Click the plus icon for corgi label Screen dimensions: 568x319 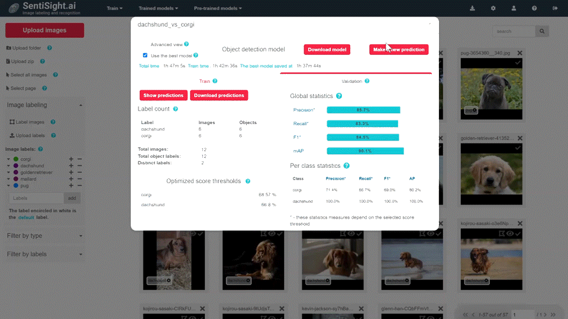click(x=71, y=159)
